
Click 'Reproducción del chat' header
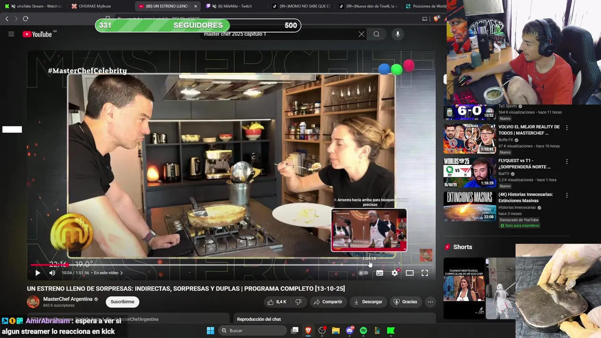click(259, 319)
